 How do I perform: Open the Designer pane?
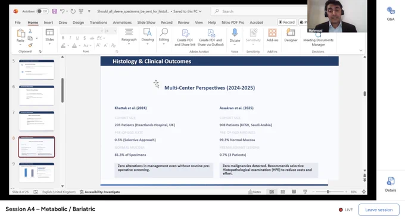coord(291,35)
